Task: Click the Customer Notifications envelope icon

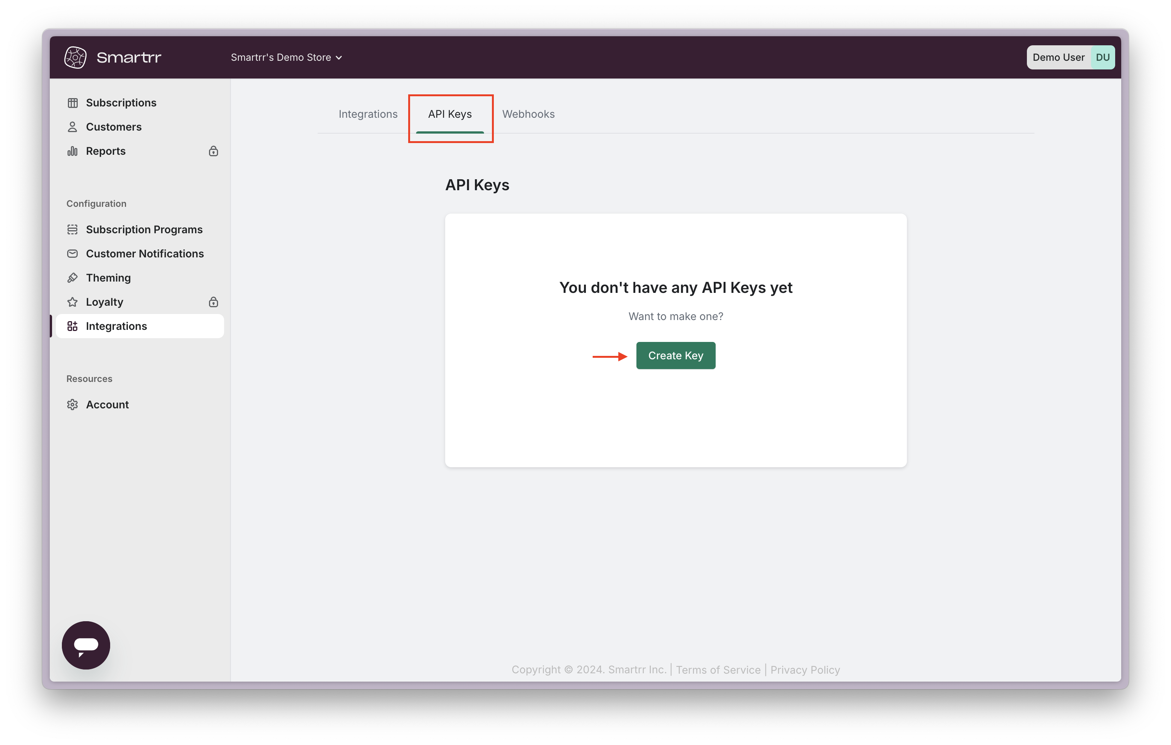Action: tap(72, 254)
